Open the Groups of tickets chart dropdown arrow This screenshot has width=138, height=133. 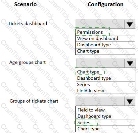(x=130, y=101)
